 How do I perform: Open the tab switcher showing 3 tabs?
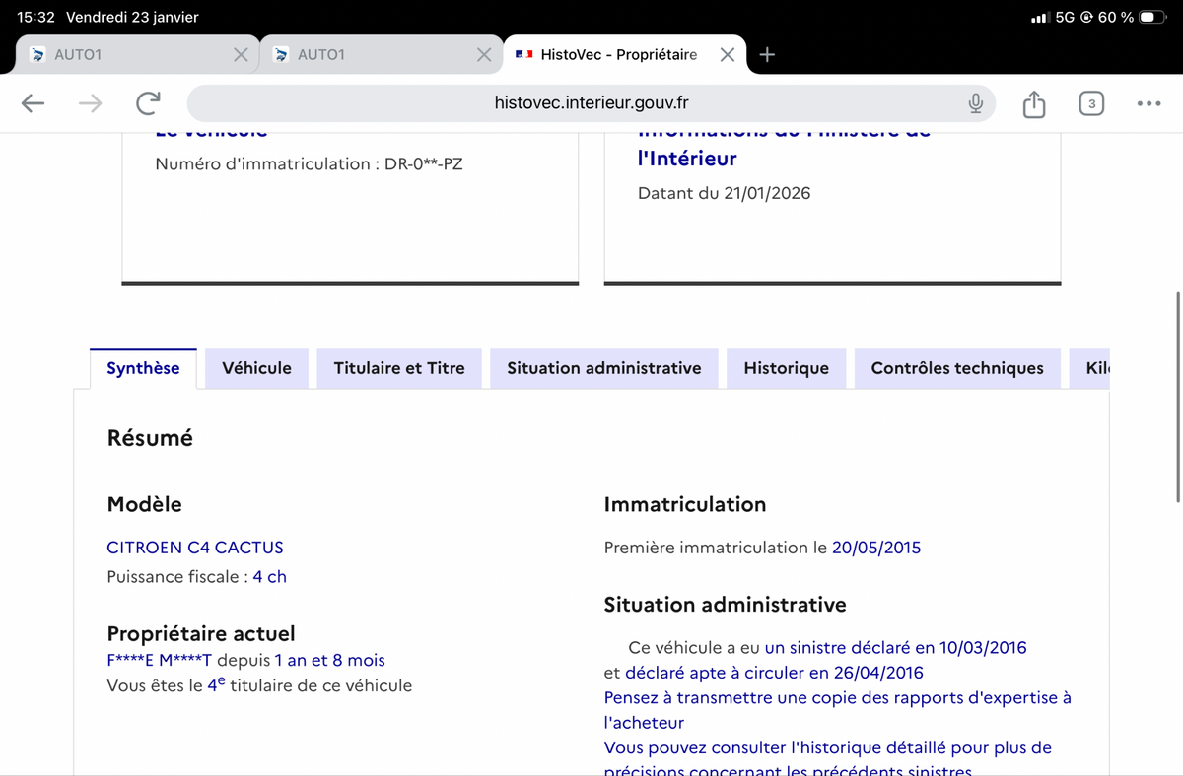tap(1091, 103)
